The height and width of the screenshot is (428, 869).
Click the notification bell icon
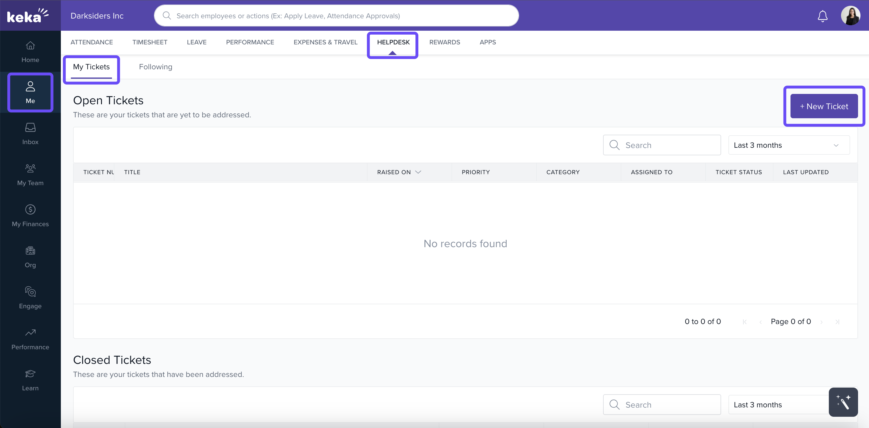(822, 16)
